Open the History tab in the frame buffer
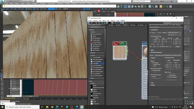The image size is (194, 109). pyautogui.click(x=104, y=12)
